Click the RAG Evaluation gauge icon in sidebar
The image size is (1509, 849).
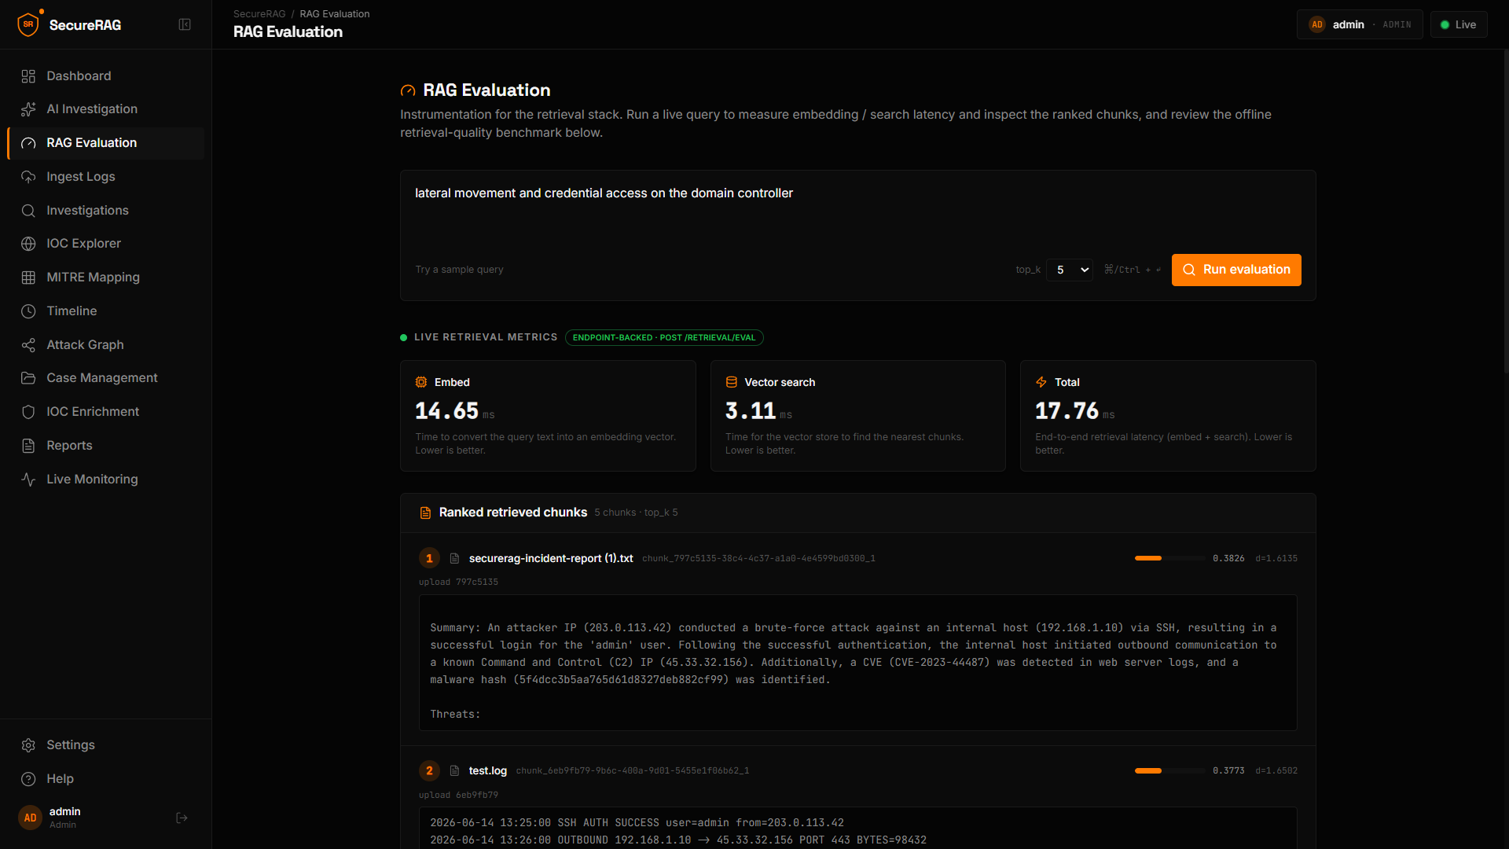pos(28,143)
